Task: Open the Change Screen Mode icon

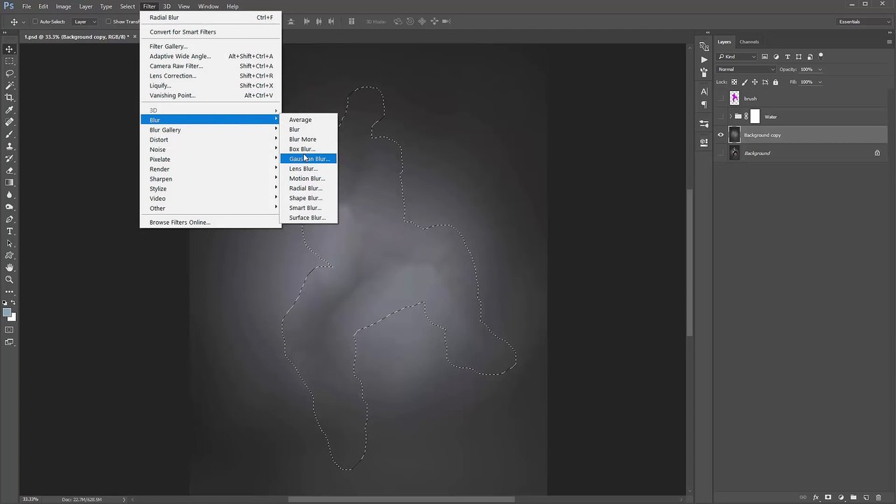Action: pos(10,342)
